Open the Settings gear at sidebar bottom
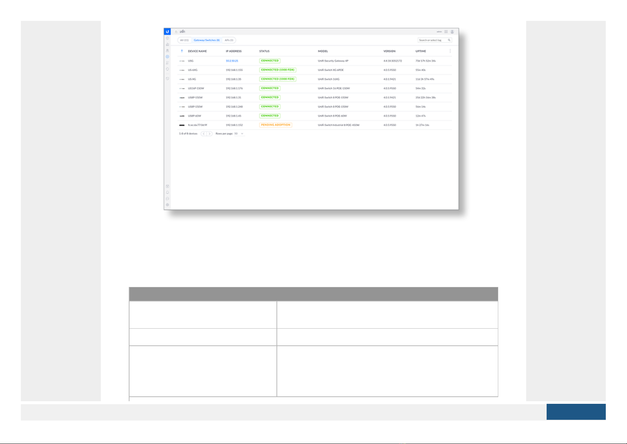The image size is (627, 444). tap(167, 205)
